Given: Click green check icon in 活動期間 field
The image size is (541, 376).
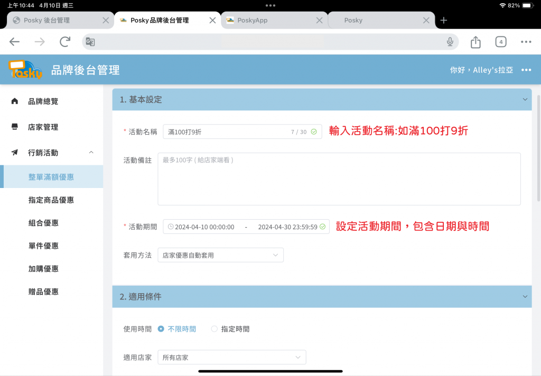Looking at the screenshot, I should pos(322,227).
